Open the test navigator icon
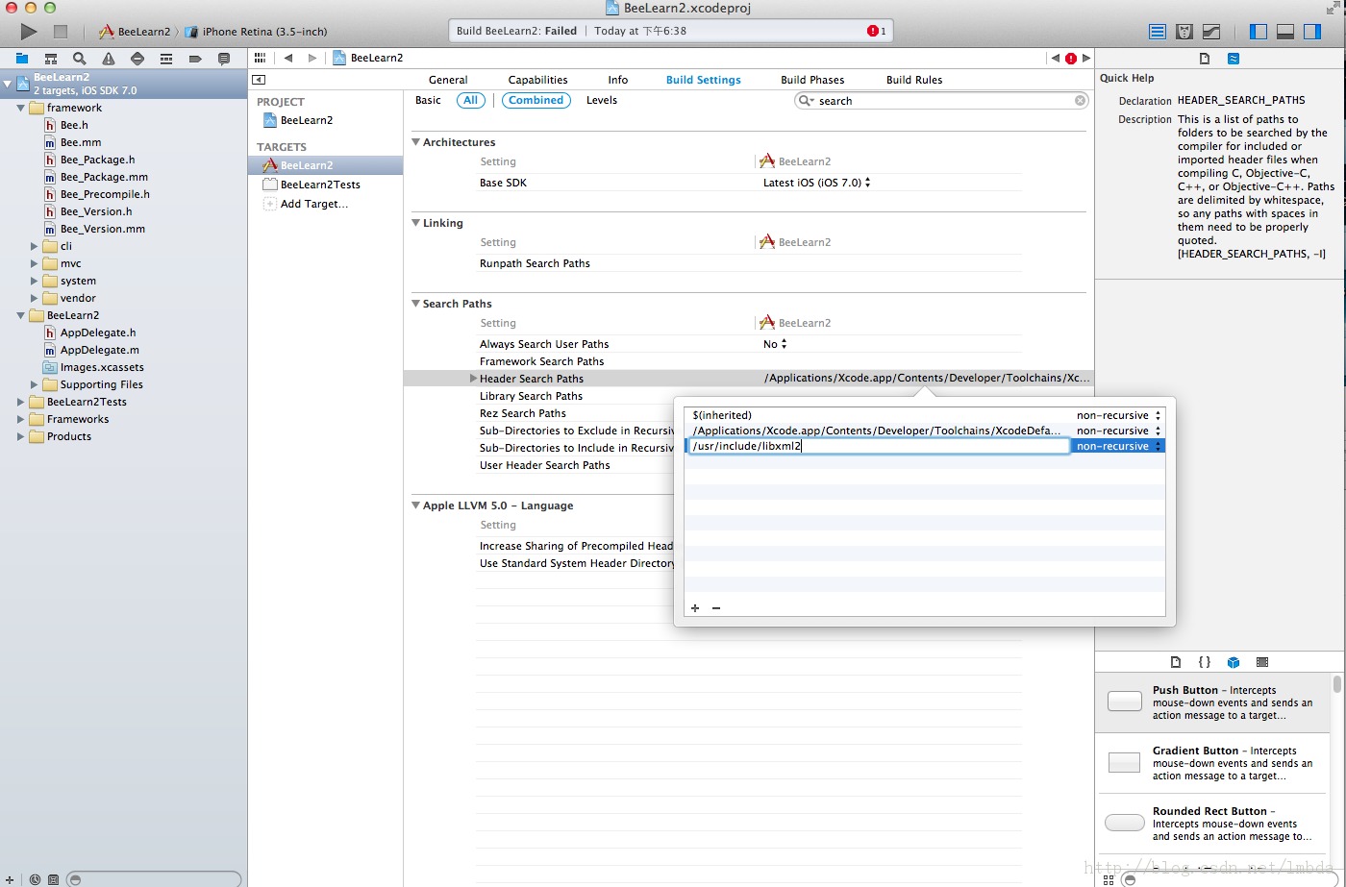Screen dimensions: 1346x887 pyautogui.click(x=137, y=59)
